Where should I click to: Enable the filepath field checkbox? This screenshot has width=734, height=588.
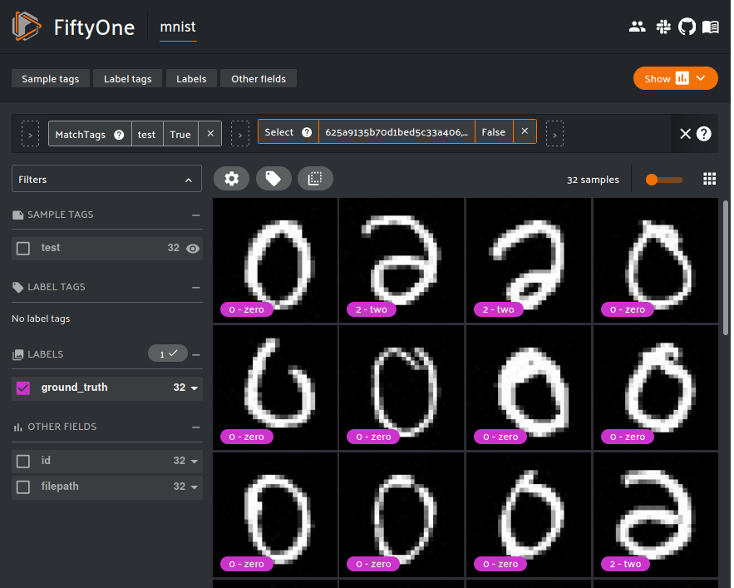pyautogui.click(x=23, y=487)
